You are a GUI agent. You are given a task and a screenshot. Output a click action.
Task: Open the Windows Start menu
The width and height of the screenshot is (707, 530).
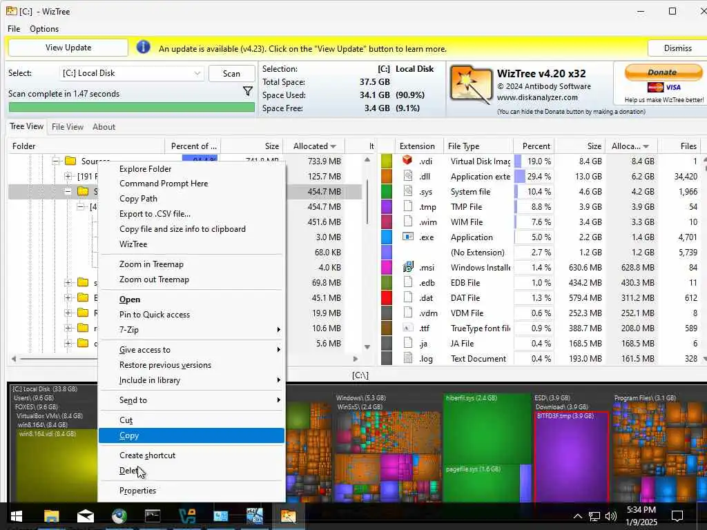click(17, 516)
